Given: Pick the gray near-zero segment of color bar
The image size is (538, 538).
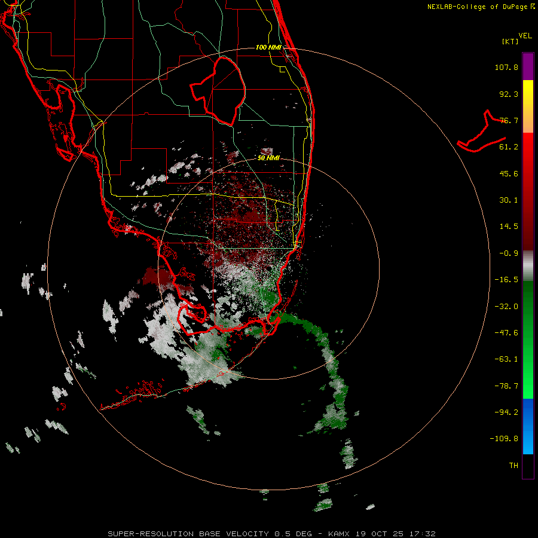Looking at the screenshot, I should click(x=528, y=265).
